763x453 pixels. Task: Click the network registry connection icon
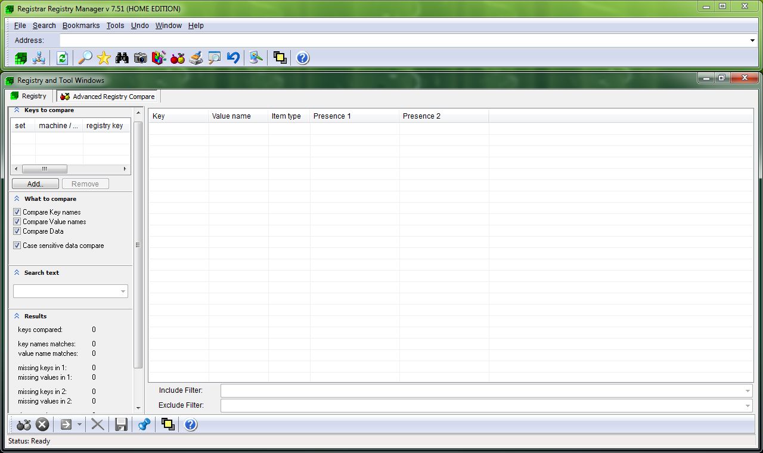[x=39, y=58]
